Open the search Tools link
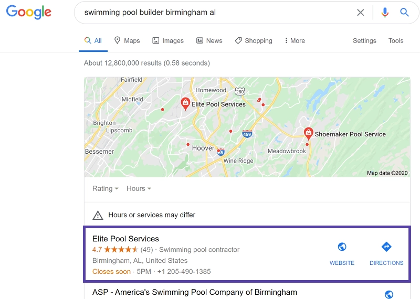The width and height of the screenshot is (420, 299). click(396, 41)
